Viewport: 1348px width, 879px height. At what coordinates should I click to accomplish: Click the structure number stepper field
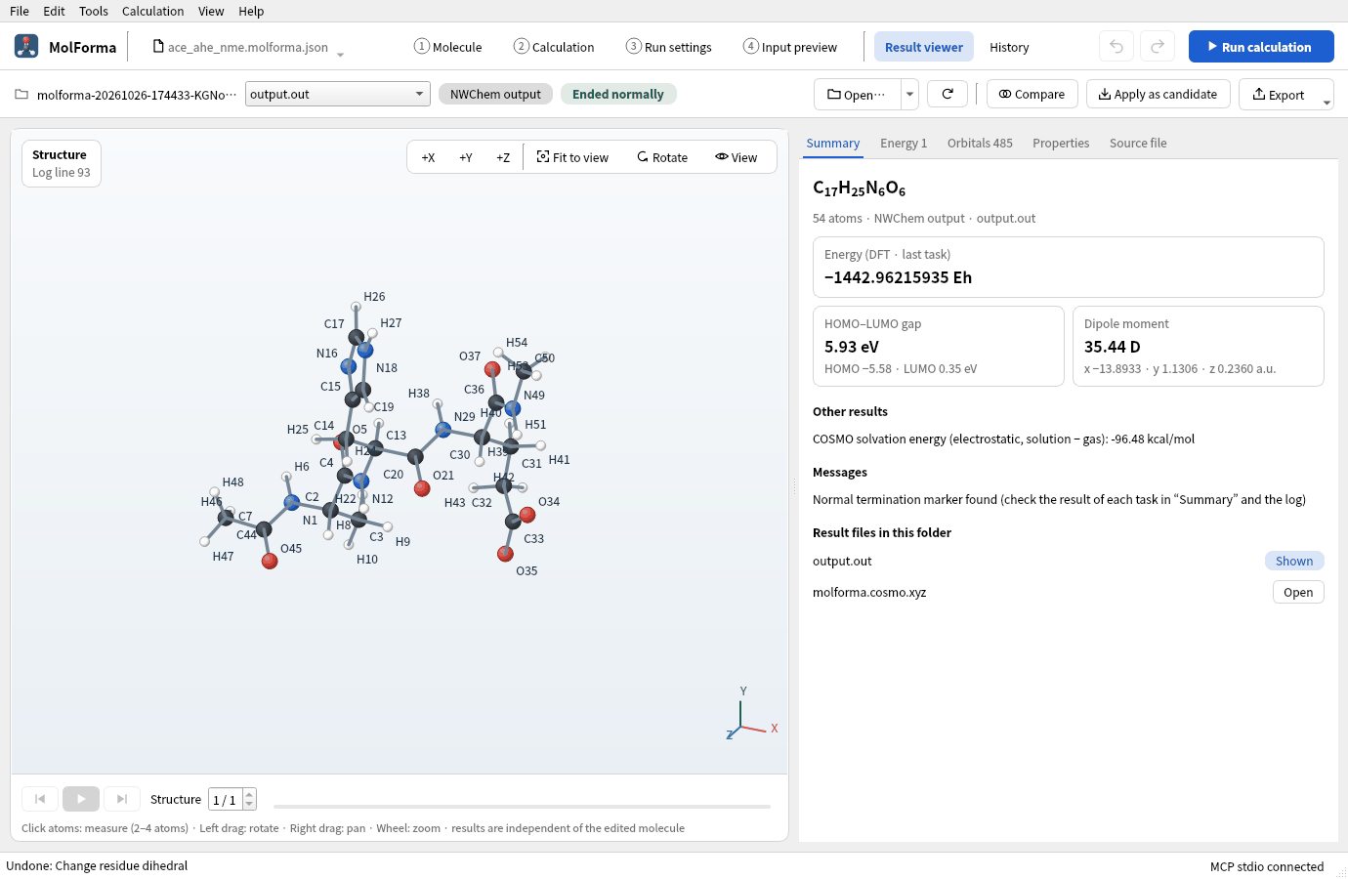click(232, 799)
